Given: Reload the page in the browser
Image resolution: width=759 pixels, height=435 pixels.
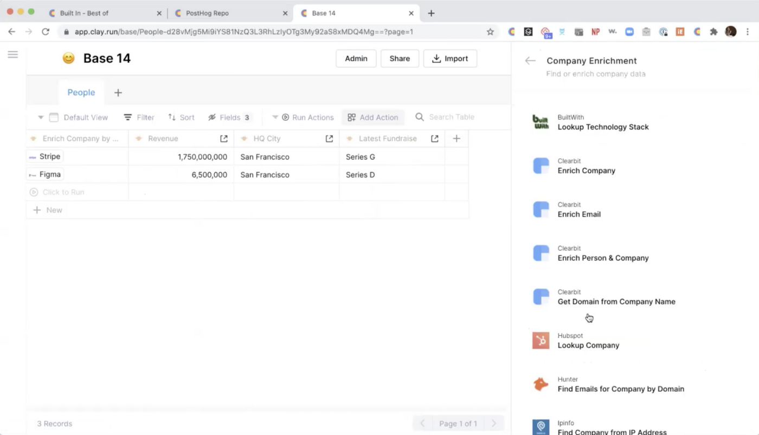Looking at the screenshot, I should pyautogui.click(x=46, y=32).
